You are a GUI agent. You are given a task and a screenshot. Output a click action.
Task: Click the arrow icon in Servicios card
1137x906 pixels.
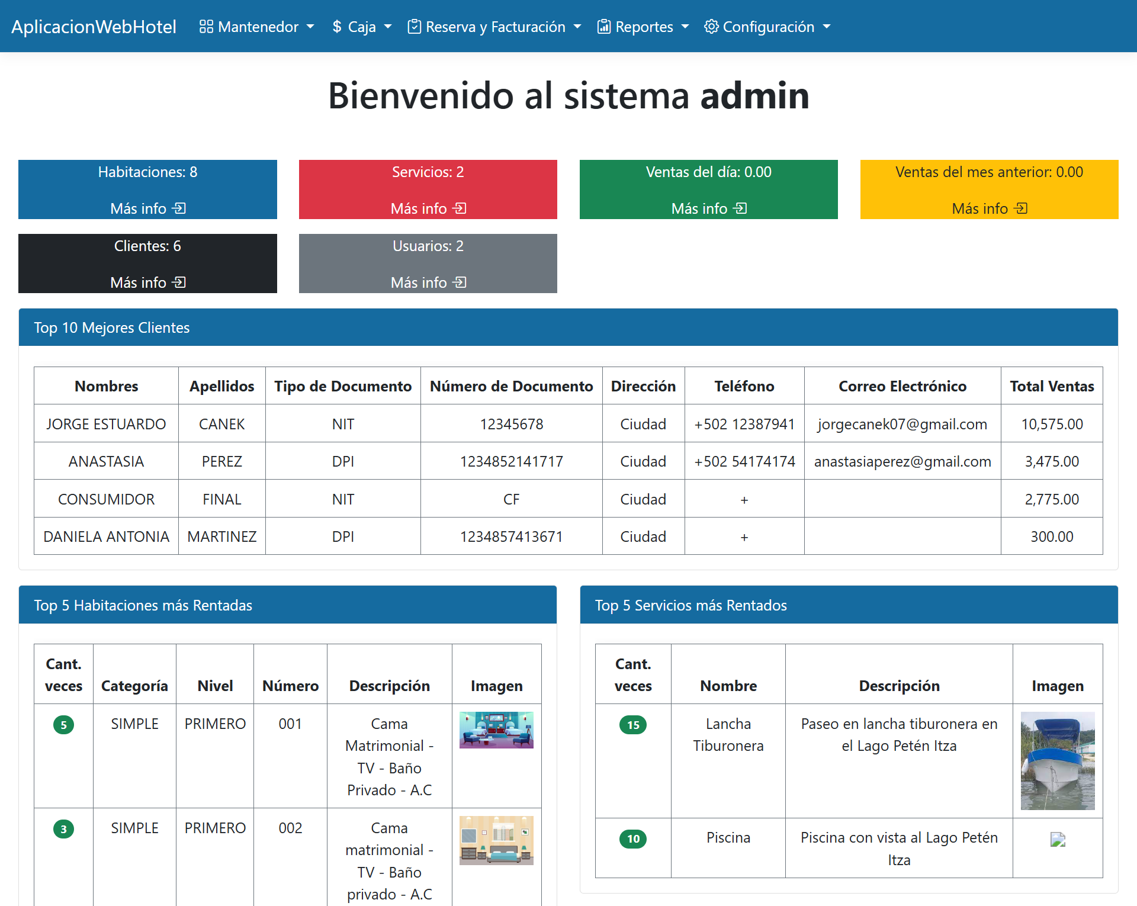point(460,208)
